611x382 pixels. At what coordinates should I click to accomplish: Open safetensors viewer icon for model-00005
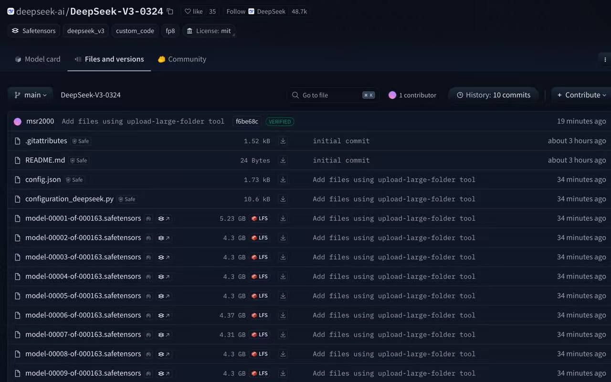tap(164, 296)
